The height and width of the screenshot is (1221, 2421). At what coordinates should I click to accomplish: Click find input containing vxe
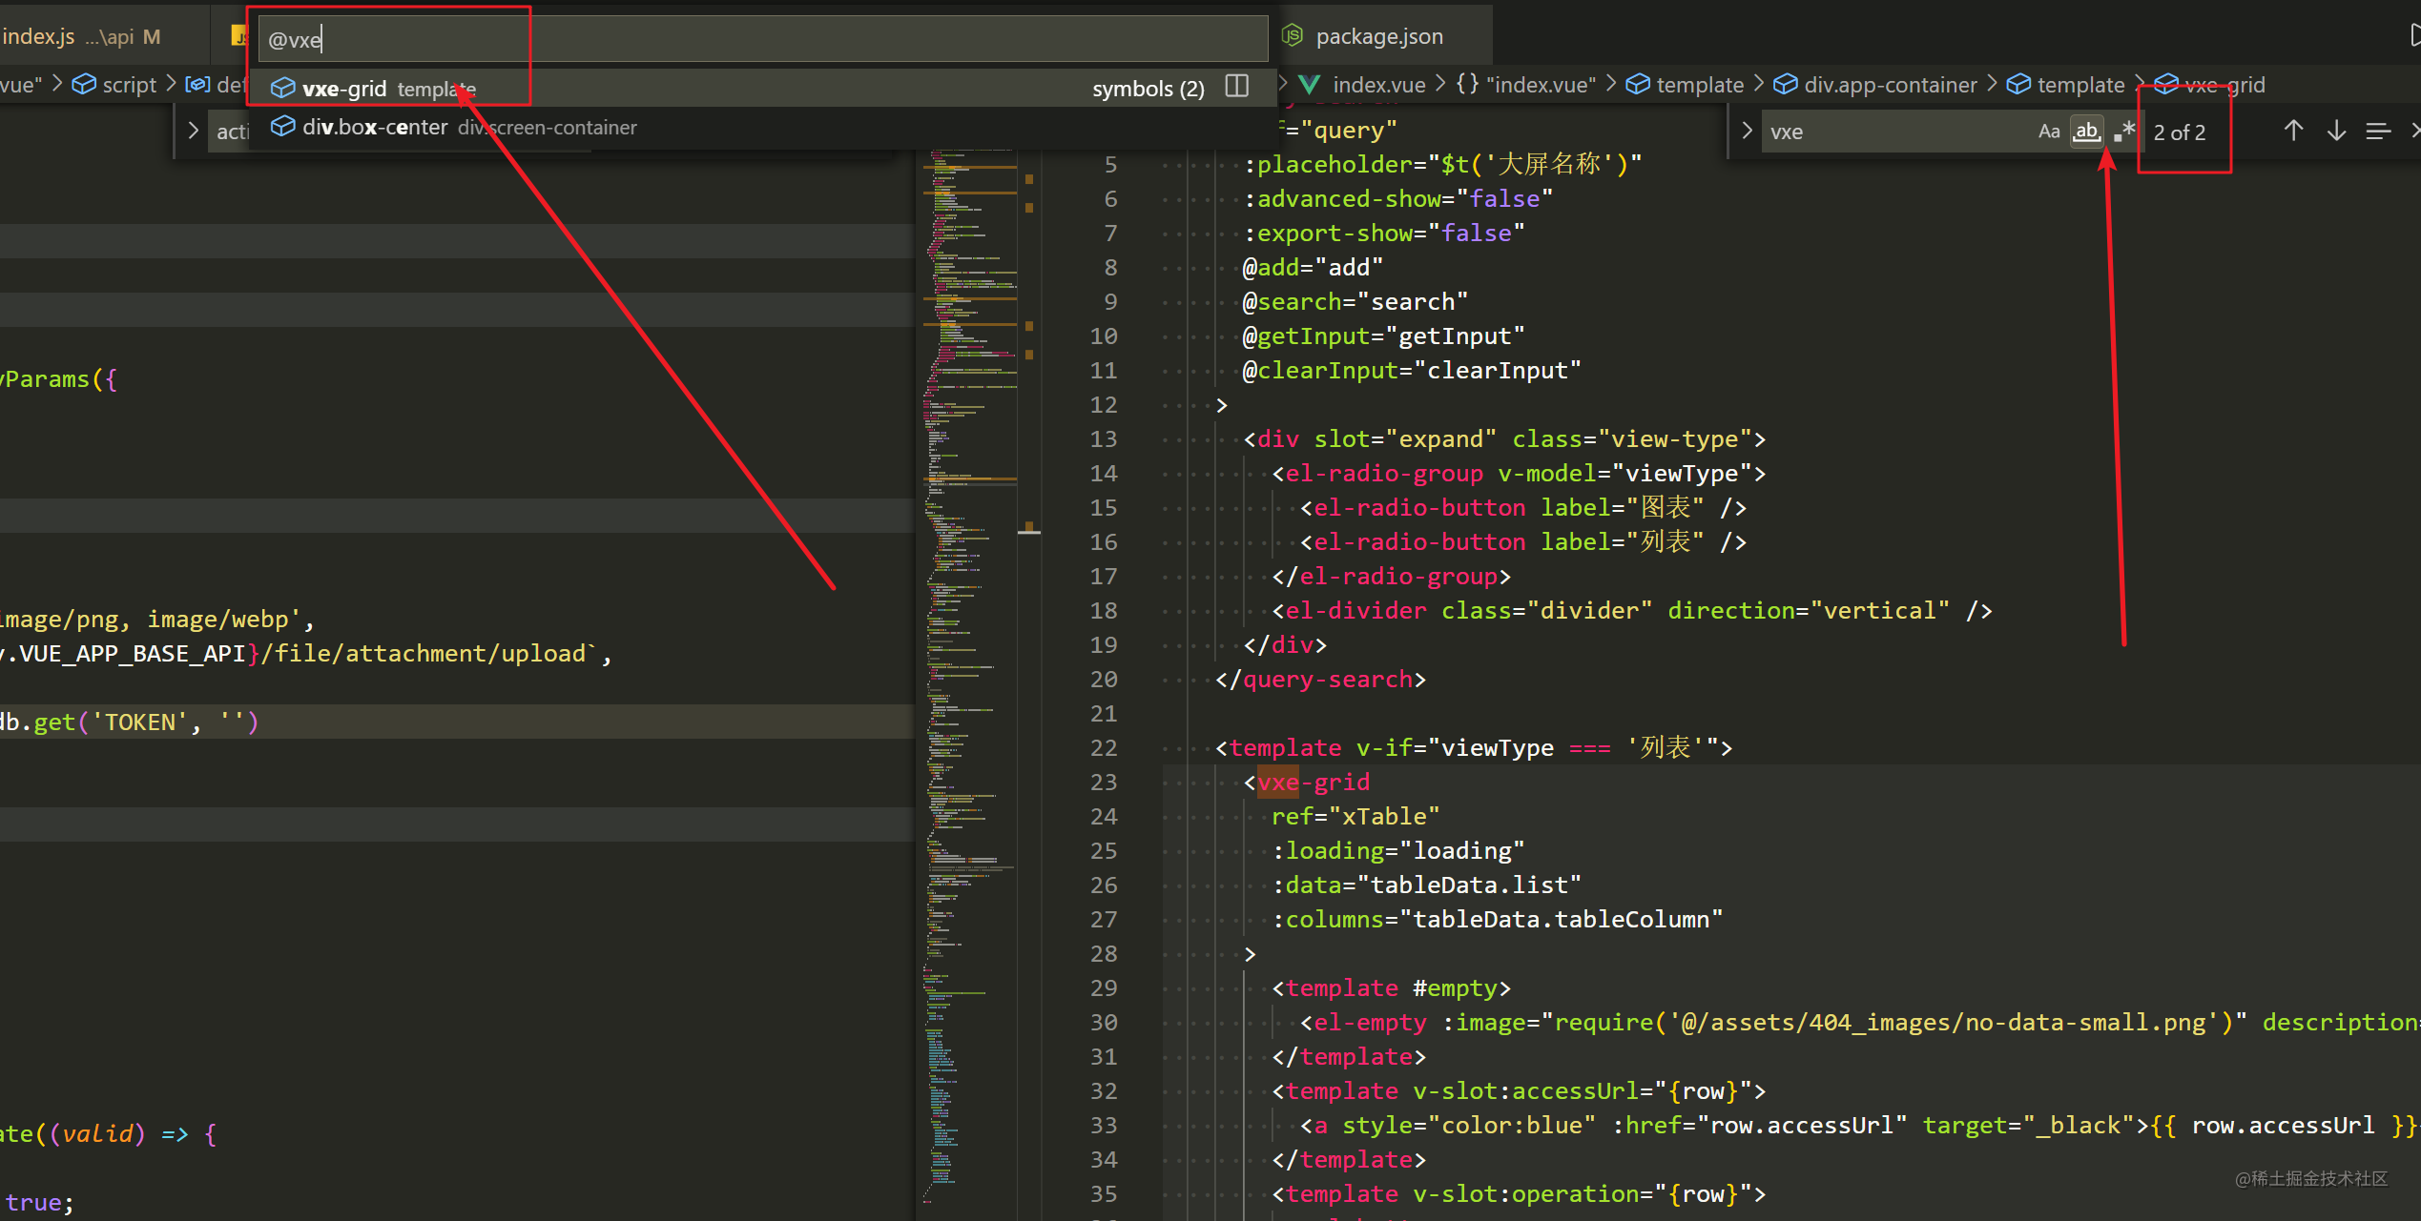click(x=1898, y=132)
